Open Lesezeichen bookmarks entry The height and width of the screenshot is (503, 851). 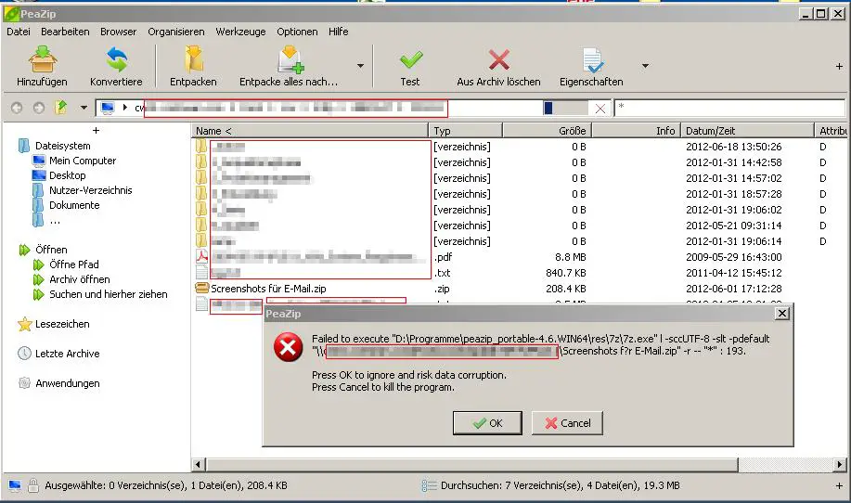click(62, 324)
